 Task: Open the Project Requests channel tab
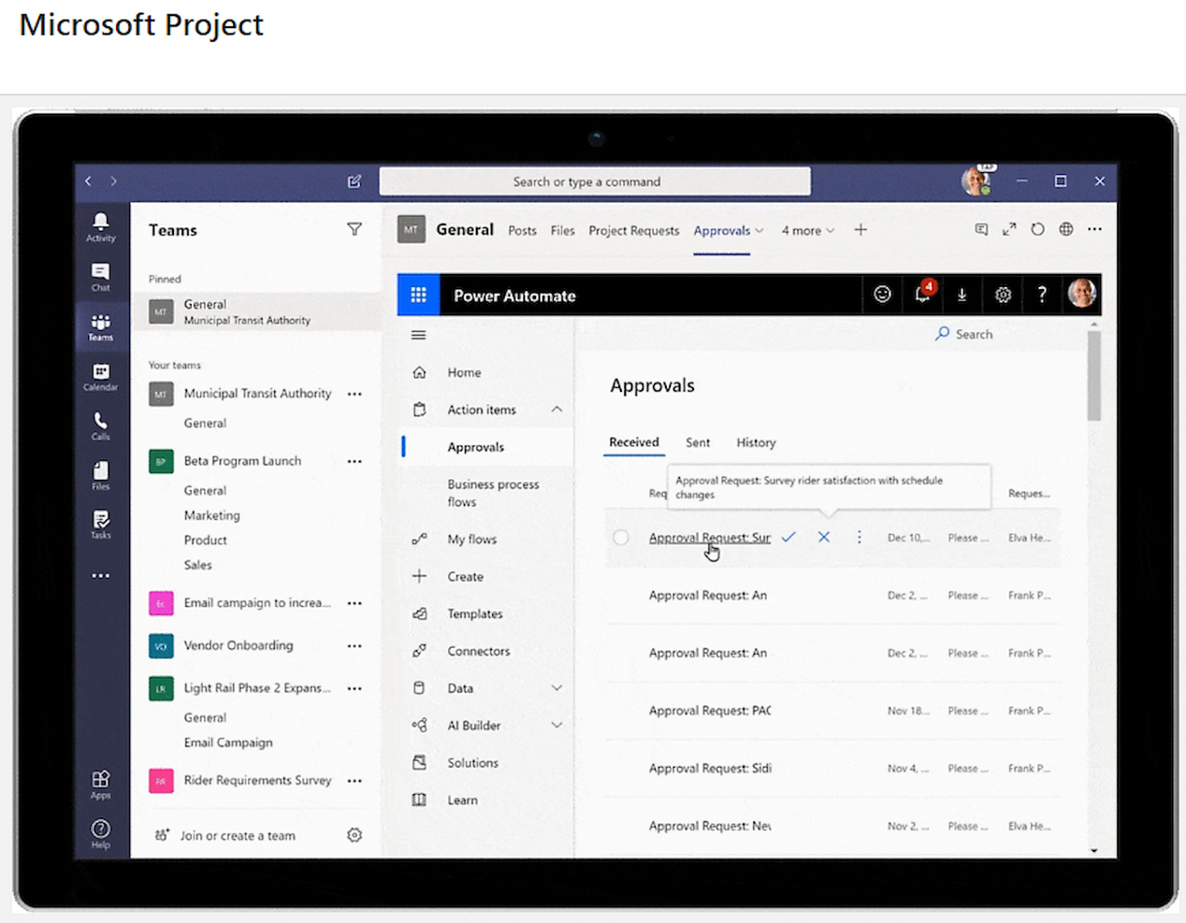(x=634, y=230)
